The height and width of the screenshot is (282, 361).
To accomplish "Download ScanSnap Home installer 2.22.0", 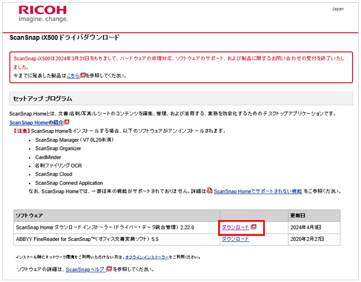I will pyautogui.click(x=235, y=227).
